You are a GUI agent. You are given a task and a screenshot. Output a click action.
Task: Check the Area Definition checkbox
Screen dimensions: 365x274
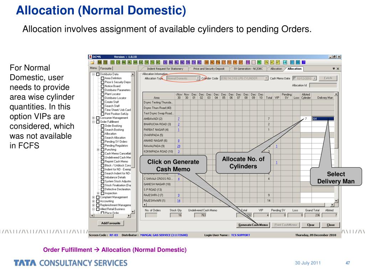(x=102, y=78)
